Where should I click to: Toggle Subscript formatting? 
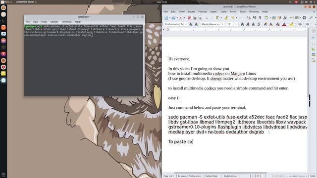(x=271, y=24)
